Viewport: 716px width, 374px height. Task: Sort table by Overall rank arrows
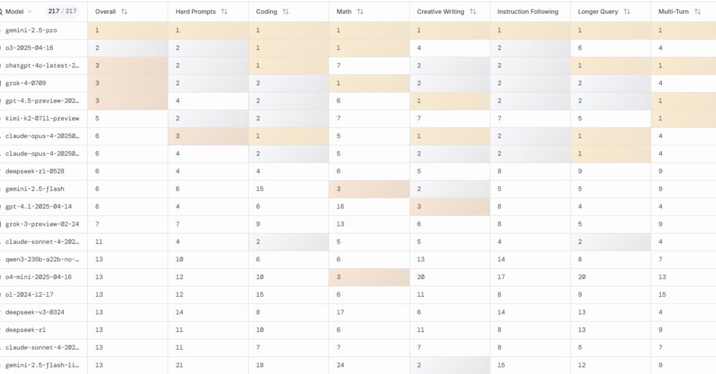124,11
